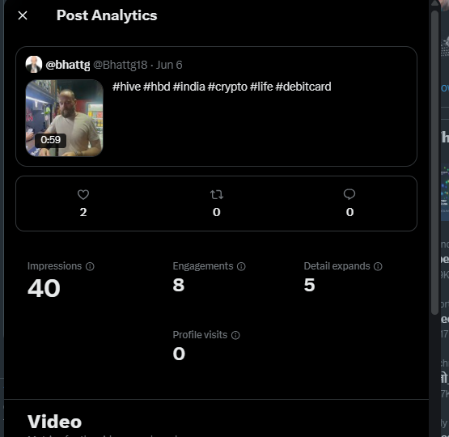Click the Detail expands count 5
Viewport: 449px width, 437px height.
pos(310,285)
